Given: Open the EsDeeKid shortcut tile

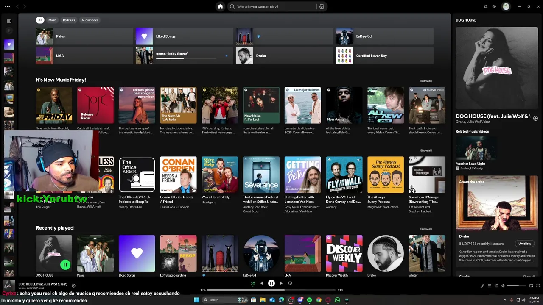Looking at the screenshot, I should (x=385, y=36).
